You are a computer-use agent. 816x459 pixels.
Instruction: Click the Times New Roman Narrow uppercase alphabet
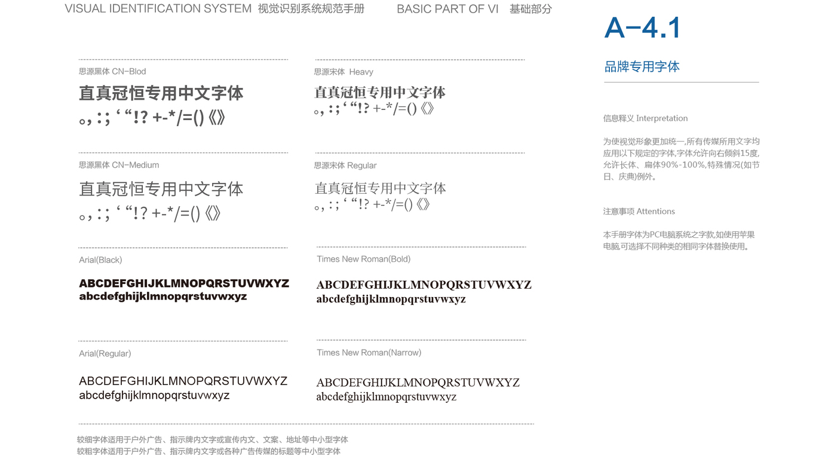pyautogui.click(x=418, y=382)
